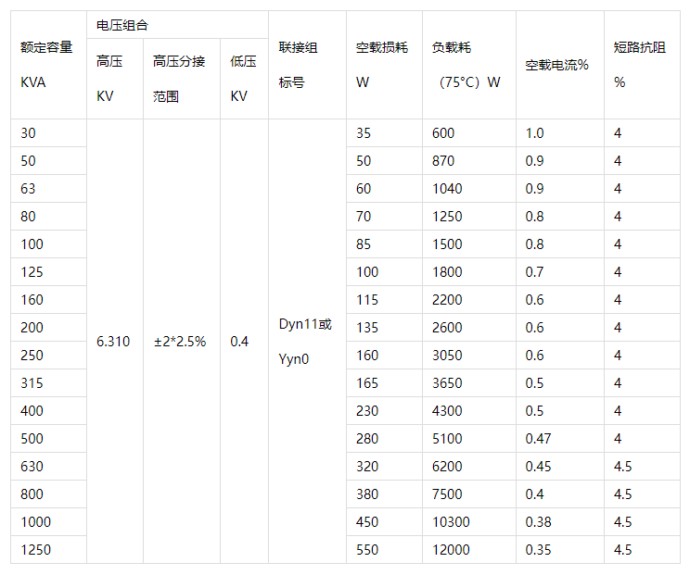Click the 空载电流% column header

tap(557, 65)
